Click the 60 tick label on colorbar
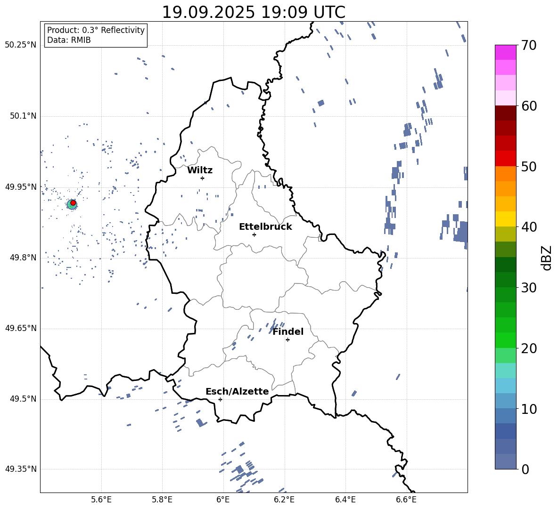Viewport: 558px width, 509px height. [x=529, y=106]
